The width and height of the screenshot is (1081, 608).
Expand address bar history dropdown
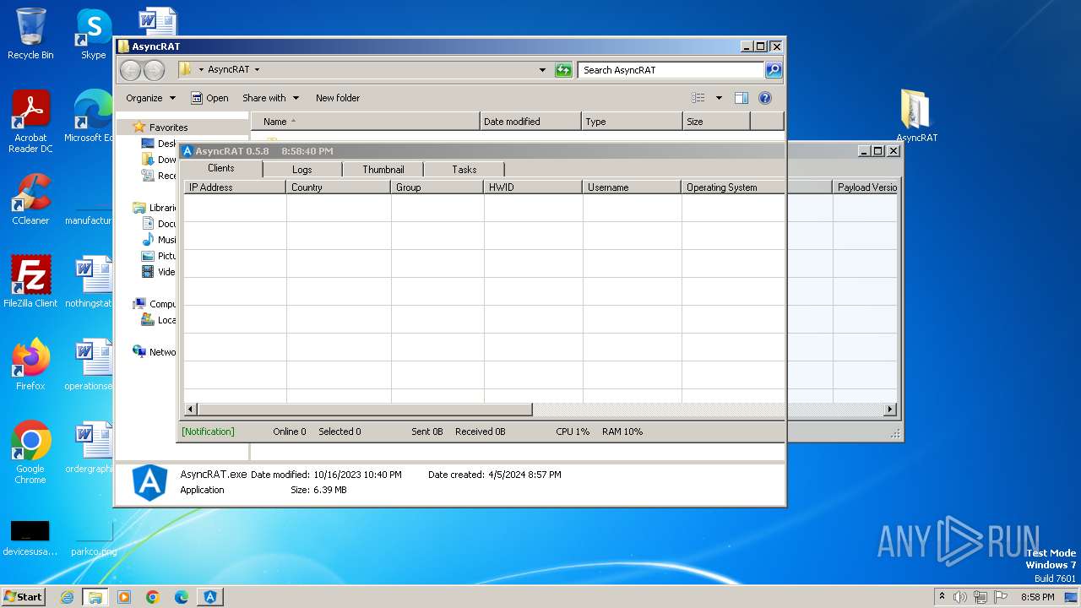tap(542, 70)
